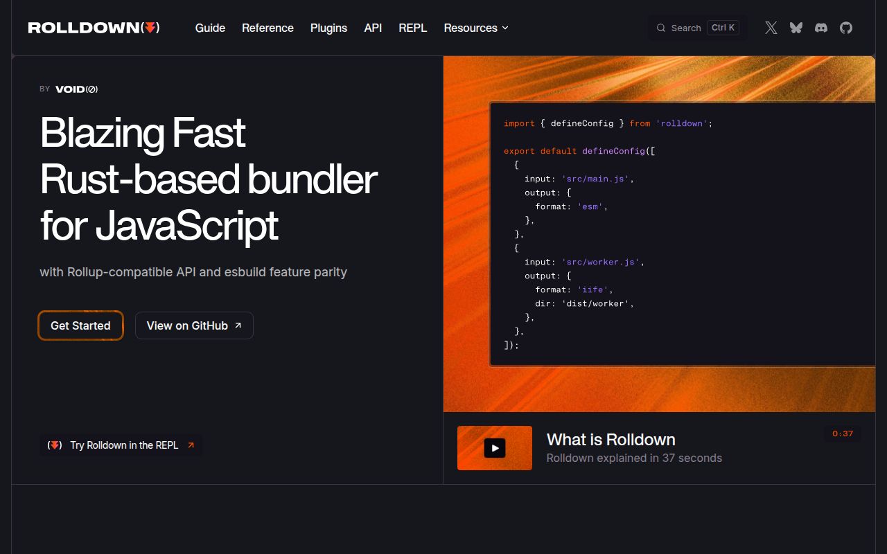The width and height of the screenshot is (887, 554).
Task: Click the import defineConfig code line
Action: (x=608, y=123)
